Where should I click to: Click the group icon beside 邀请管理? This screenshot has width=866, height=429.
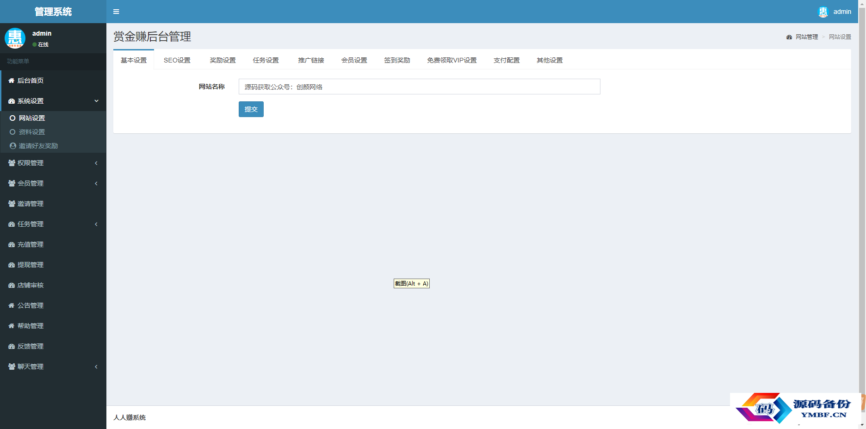[12, 204]
